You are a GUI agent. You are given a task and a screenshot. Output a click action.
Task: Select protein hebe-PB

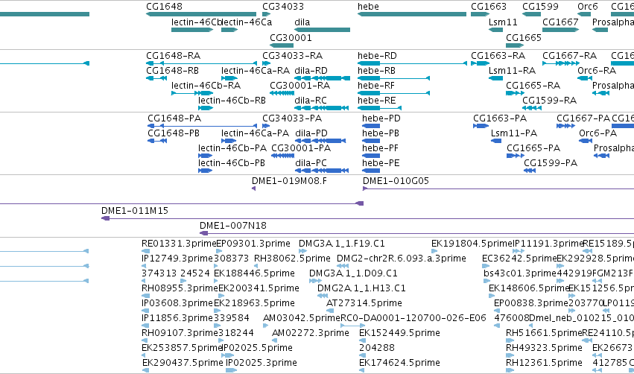click(371, 141)
